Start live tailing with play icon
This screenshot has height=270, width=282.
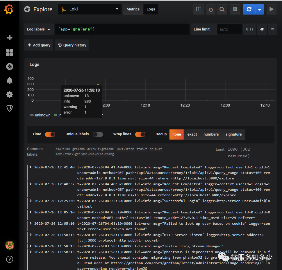272,9
